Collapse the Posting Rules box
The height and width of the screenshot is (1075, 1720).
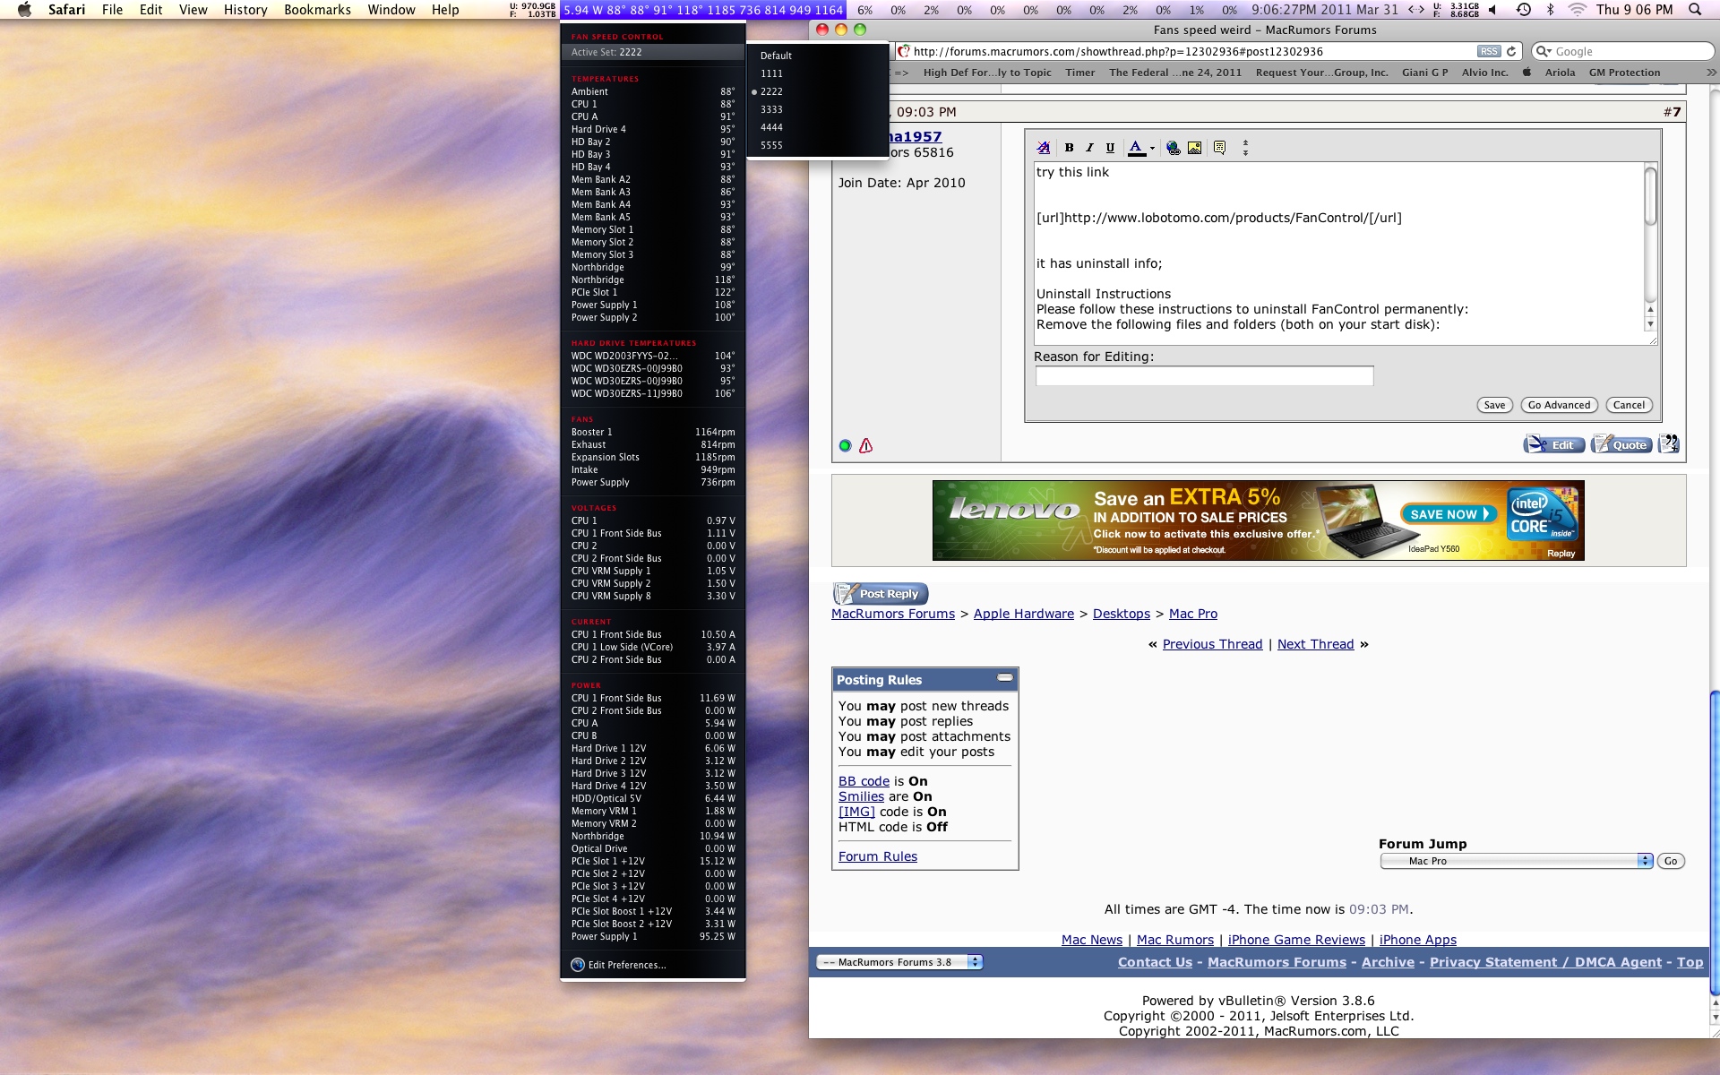pos(1005,678)
